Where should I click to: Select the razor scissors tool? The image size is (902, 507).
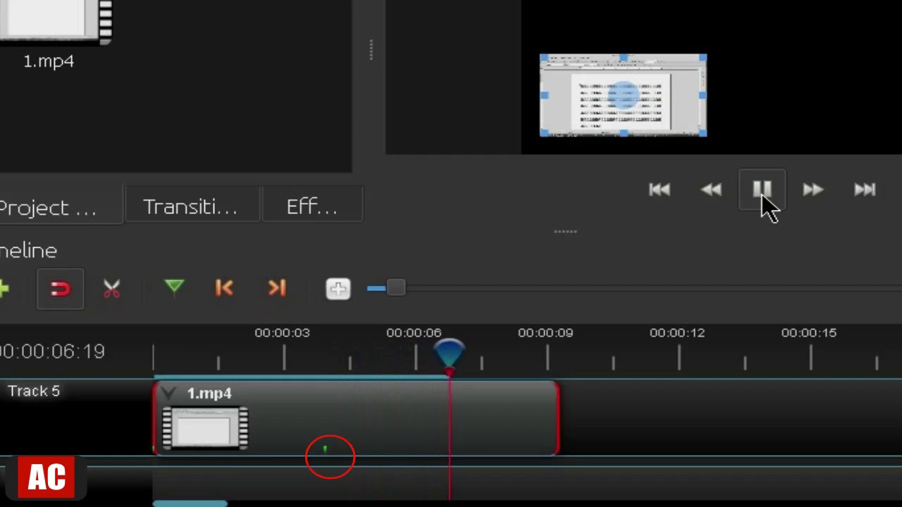pyautogui.click(x=111, y=289)
